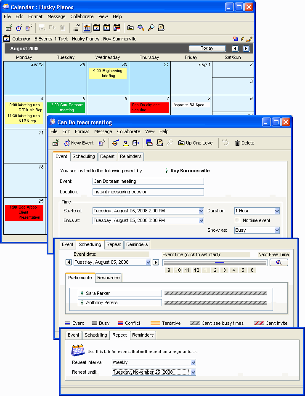Open the Collaborate menu in Calendar window
Viewport: 305px width, 396px height.
tap(82, 16)
